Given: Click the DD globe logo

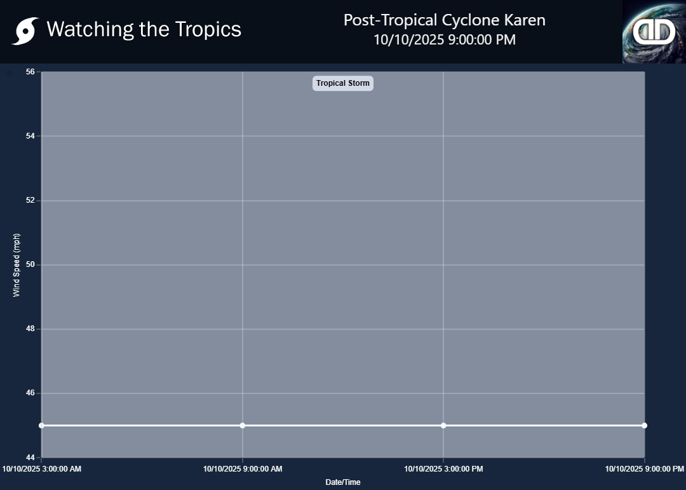Looking at the screenshot, I should coord(654,31).
